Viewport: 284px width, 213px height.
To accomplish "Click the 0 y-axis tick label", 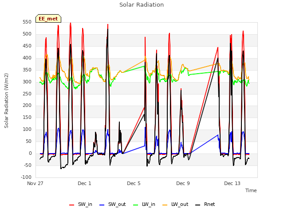I will 30,153.
